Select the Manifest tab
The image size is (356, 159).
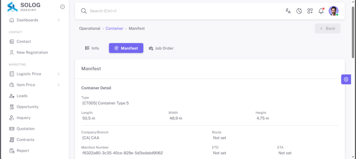126,48
